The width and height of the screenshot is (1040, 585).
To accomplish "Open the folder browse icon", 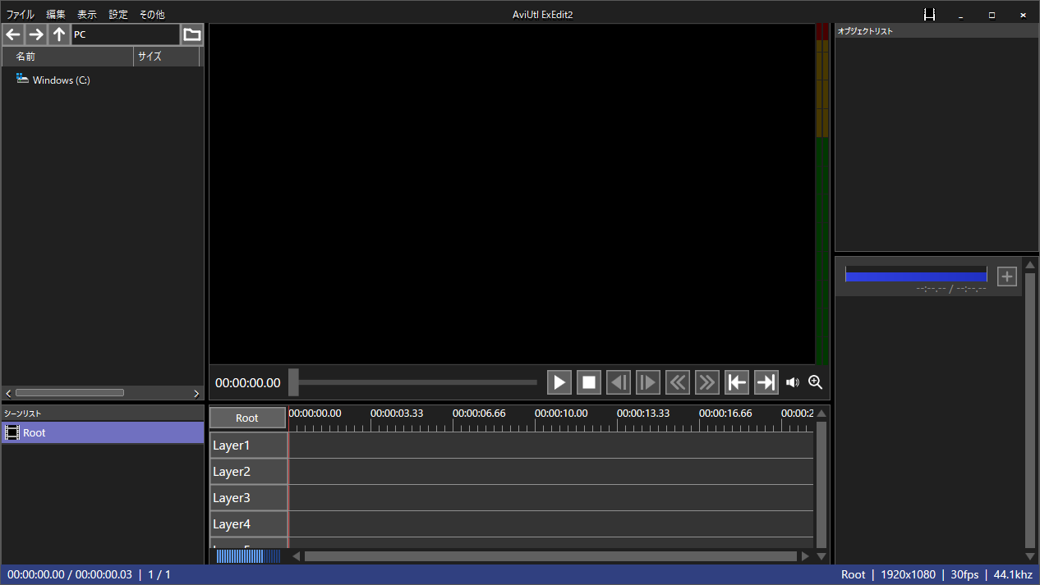I will tap(191, 34).
